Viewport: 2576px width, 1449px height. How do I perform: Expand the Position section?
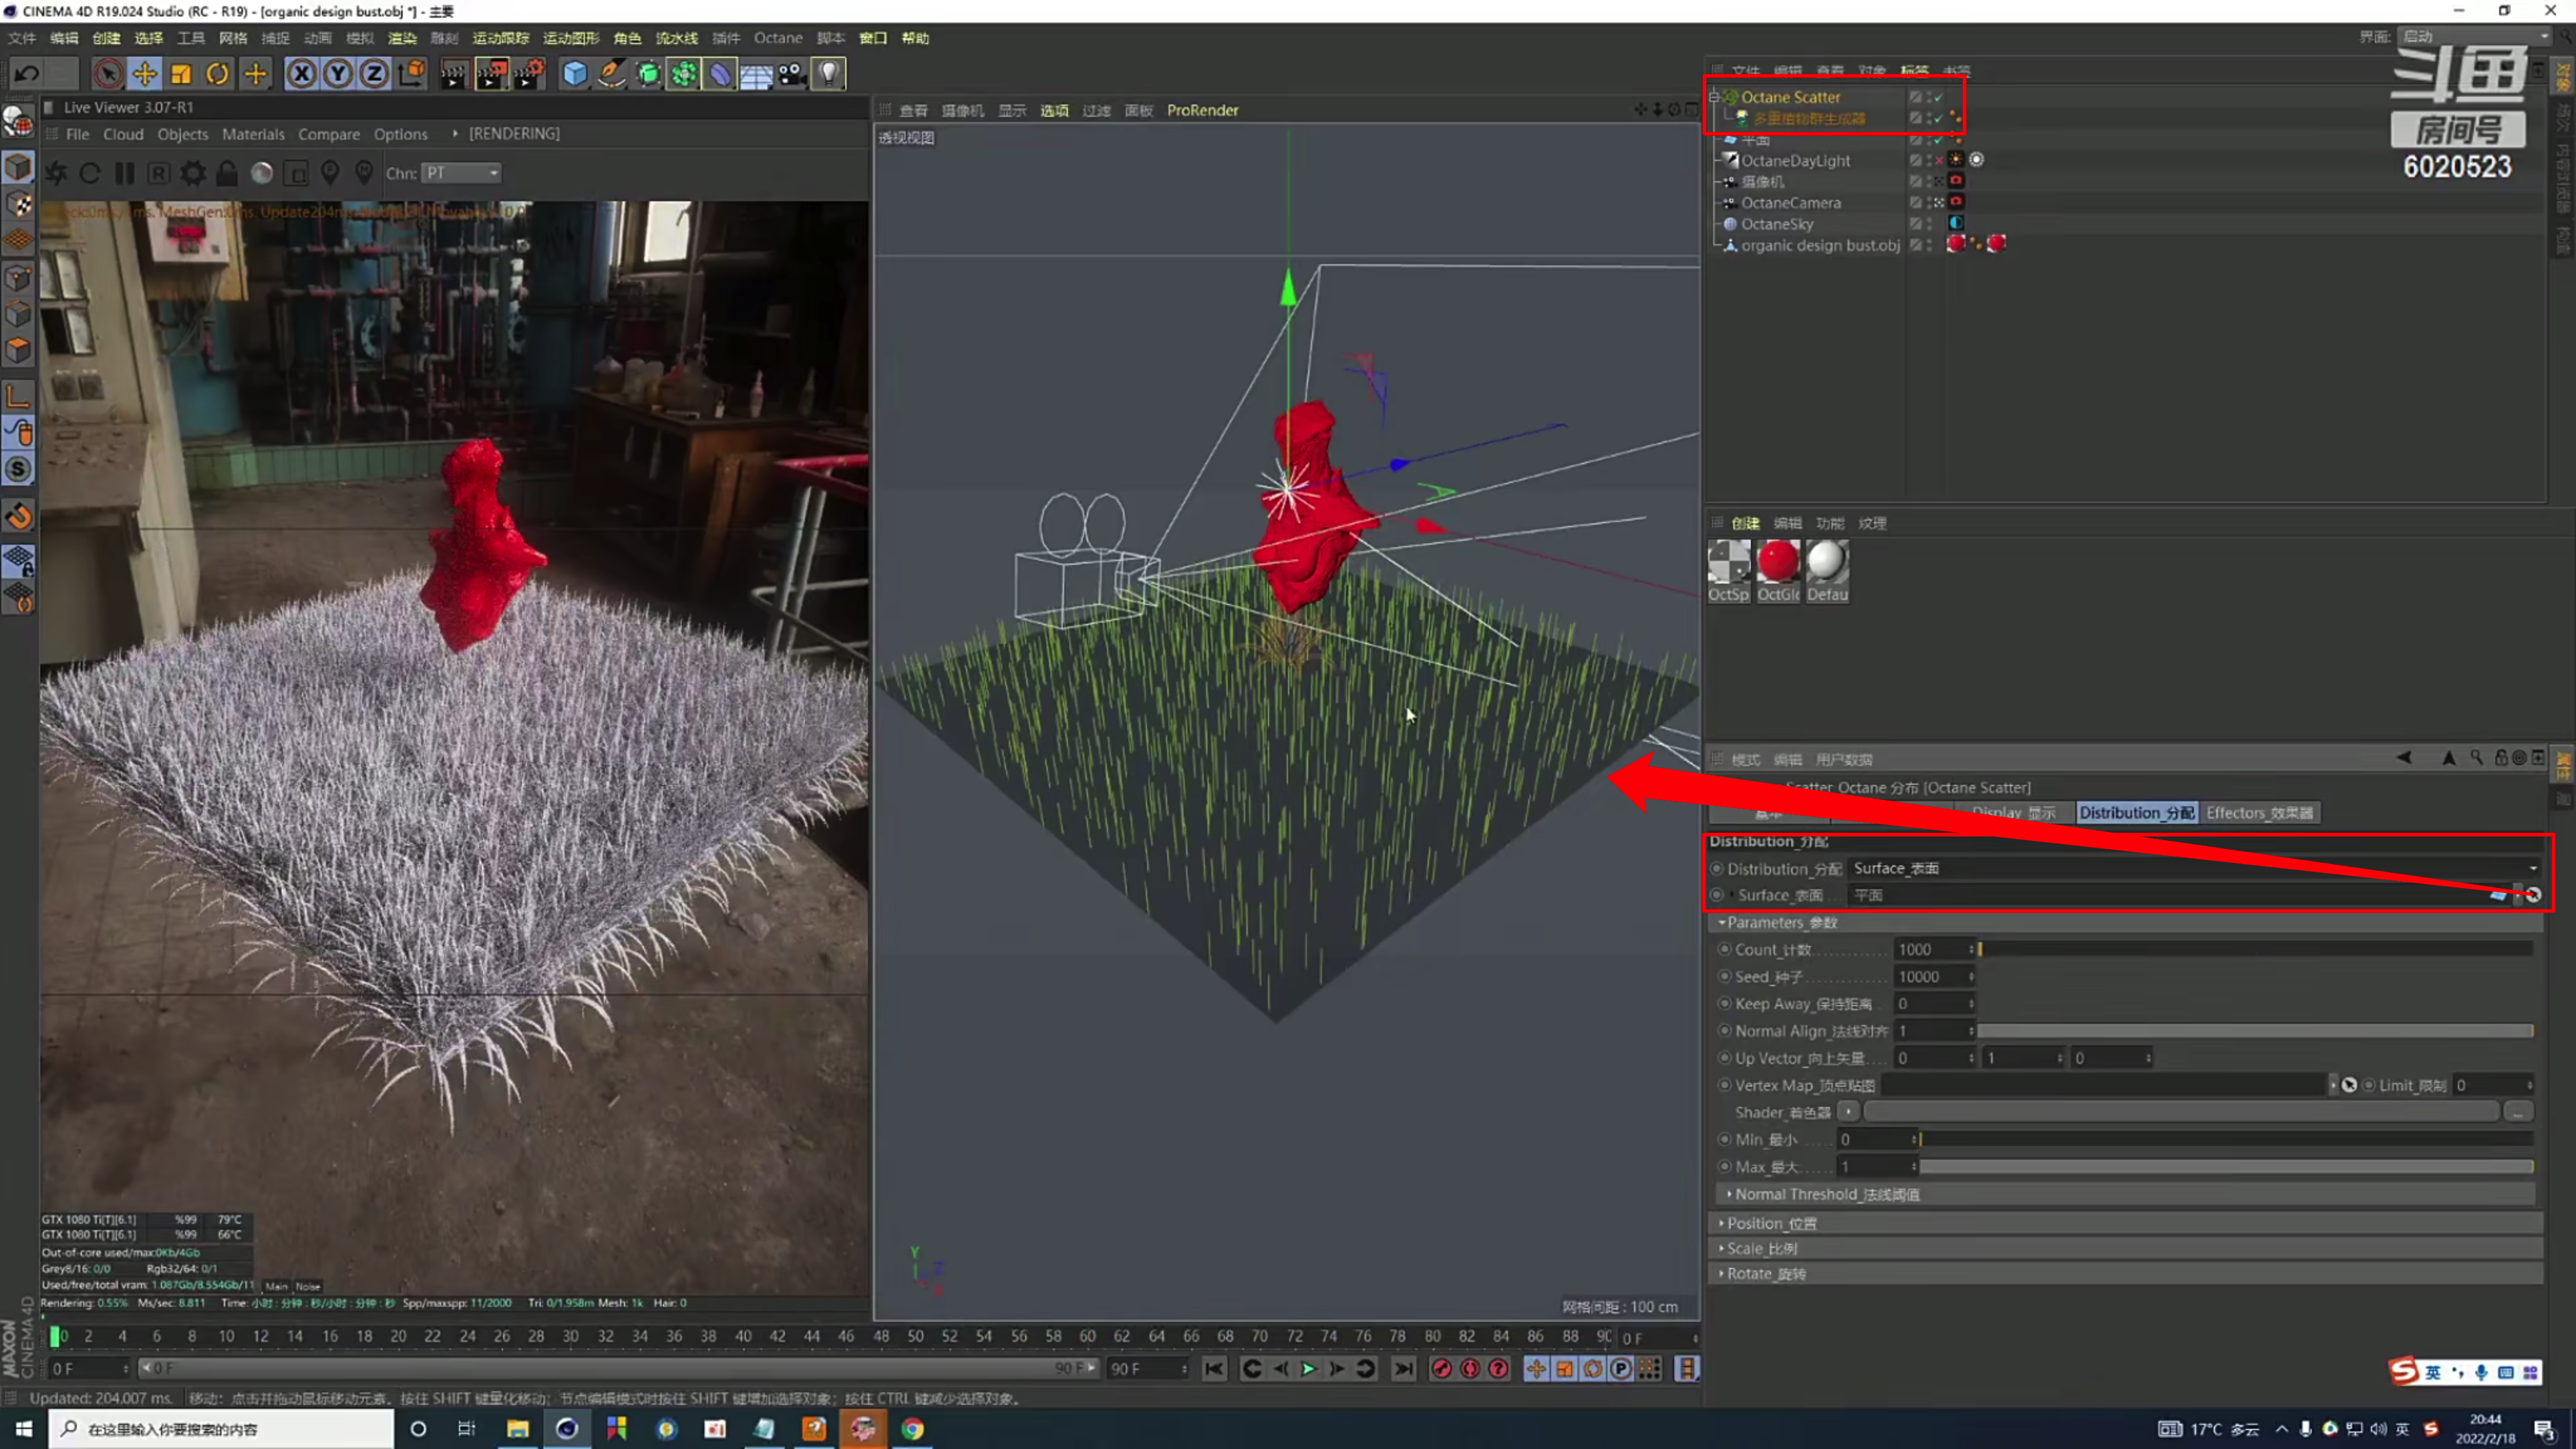click(x=1721, y=1223)
